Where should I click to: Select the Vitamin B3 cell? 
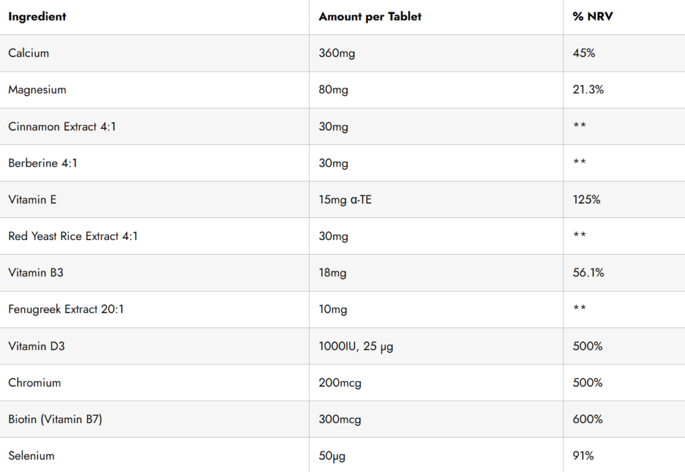click(x=35, y=273)
